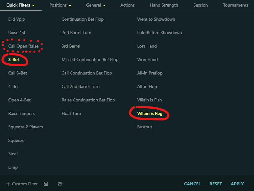Add a new Custom Filter
The width and height of the screenshot is (254, 191).
click(22, 184)
